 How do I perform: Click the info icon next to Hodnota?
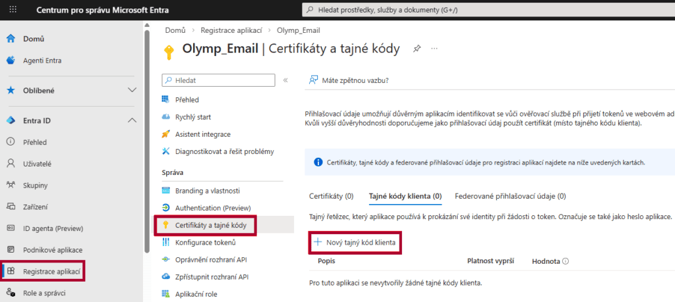565,261
